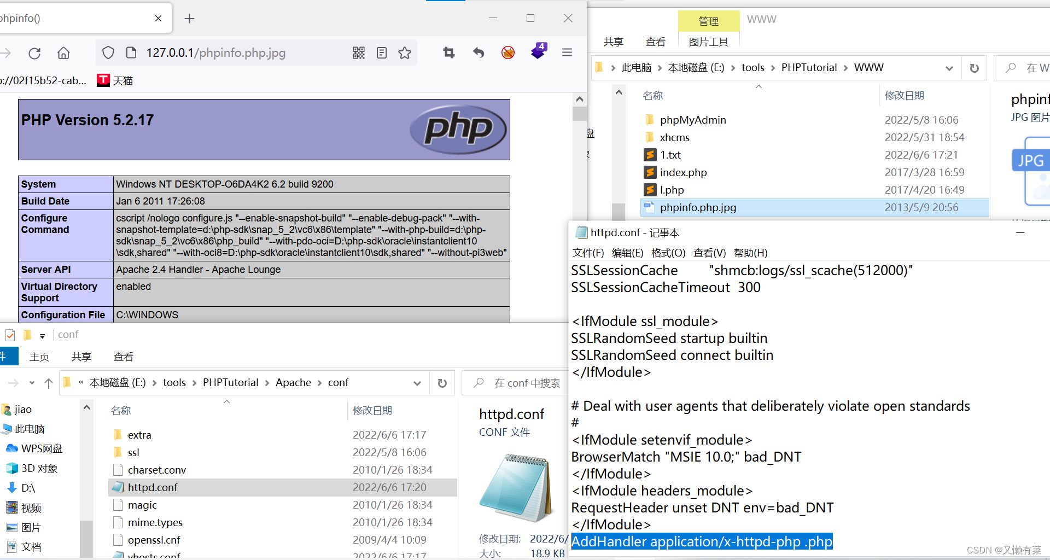The width and height of the screenshot is (1050, 560).
Task: Open the red blocker extension icon
Action: 508,52
